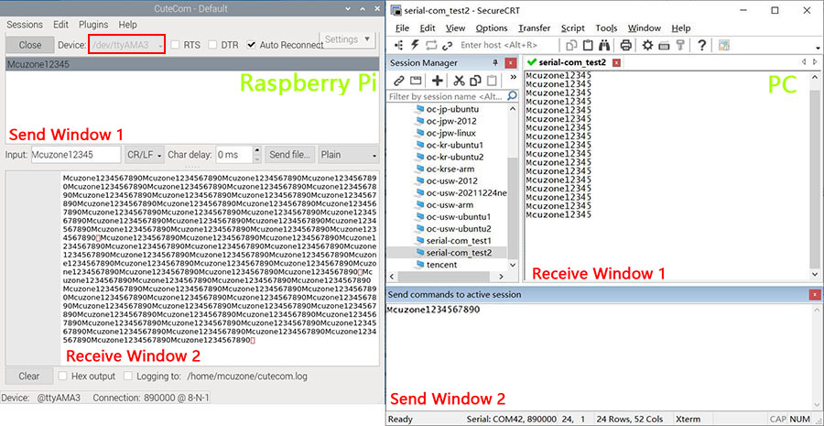The image size is (824, 426).
Task: Enable Logging to checkbox
Action: [x=127, y=376]
